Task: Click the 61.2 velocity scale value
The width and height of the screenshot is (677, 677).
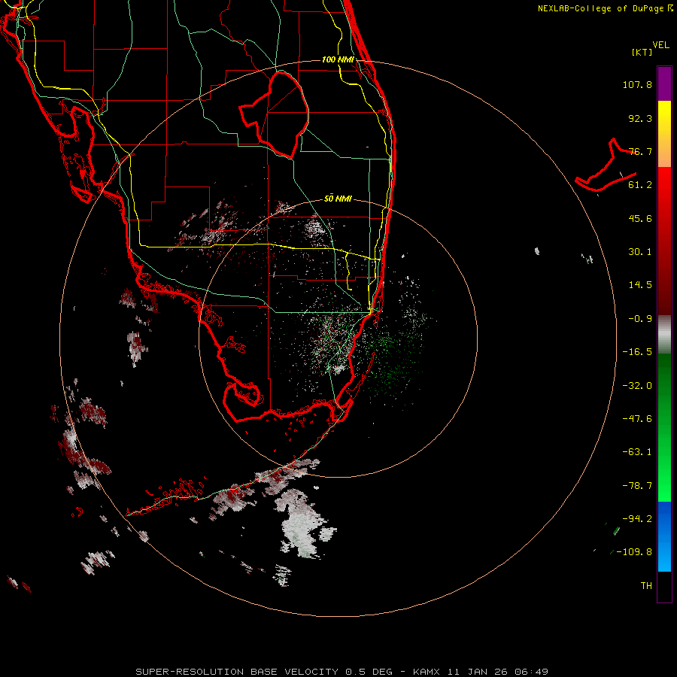Action: coord(640,185)
